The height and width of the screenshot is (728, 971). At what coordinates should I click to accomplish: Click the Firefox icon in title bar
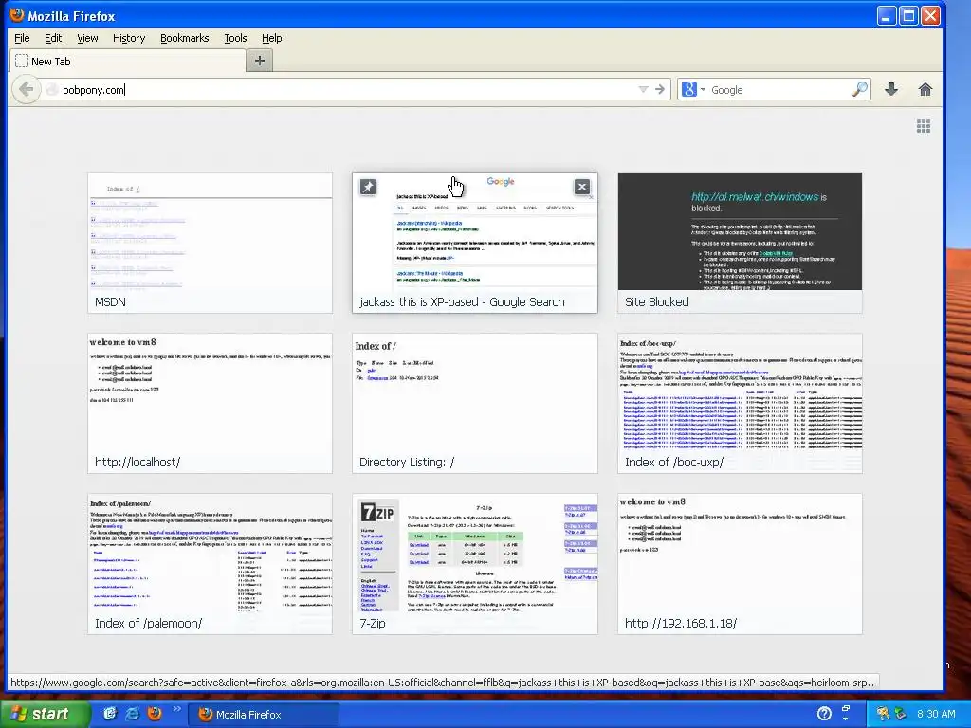pyautogui.click(x=17, y=15)
